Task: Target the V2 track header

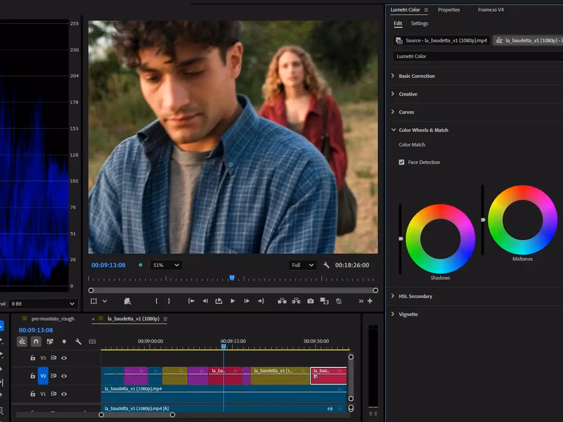Action: click(x=43, y=376)
